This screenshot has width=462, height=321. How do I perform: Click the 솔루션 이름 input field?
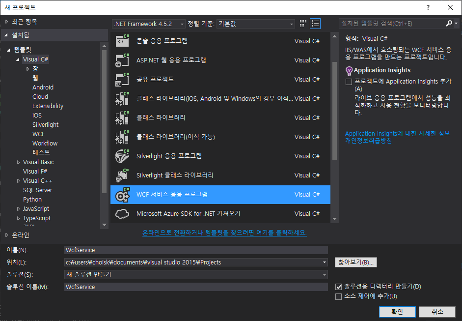pyautogui.click(x=196, y=287)
